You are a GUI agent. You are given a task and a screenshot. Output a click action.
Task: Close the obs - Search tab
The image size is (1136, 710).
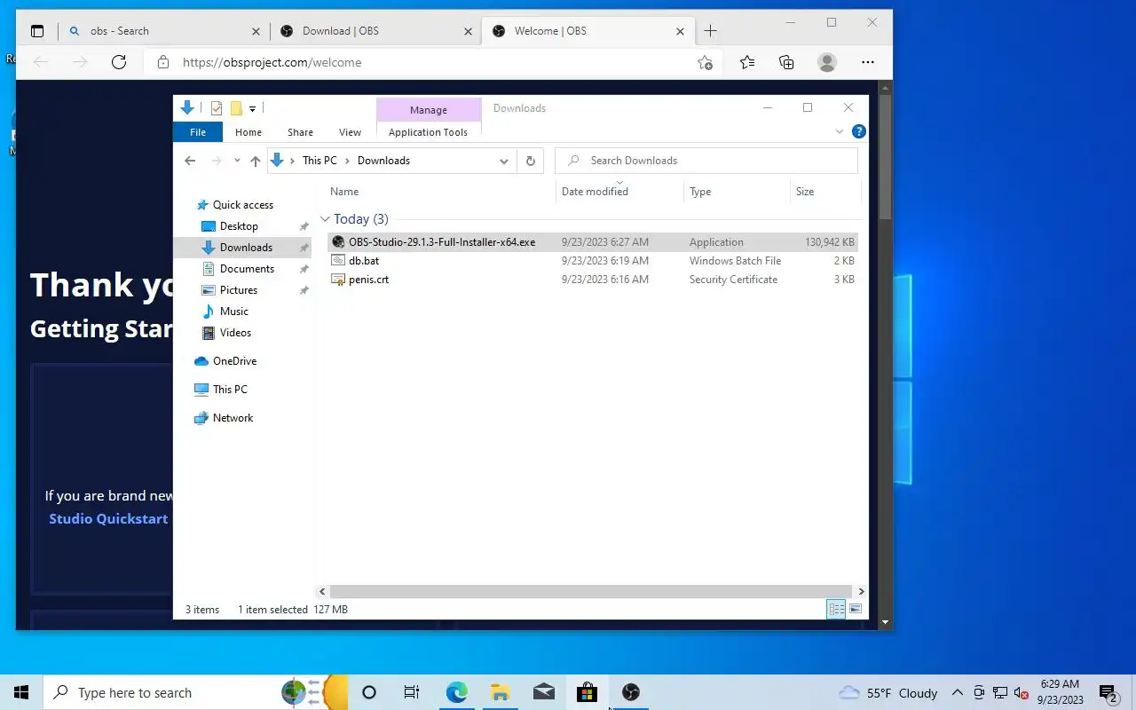(x=256, y=31)
